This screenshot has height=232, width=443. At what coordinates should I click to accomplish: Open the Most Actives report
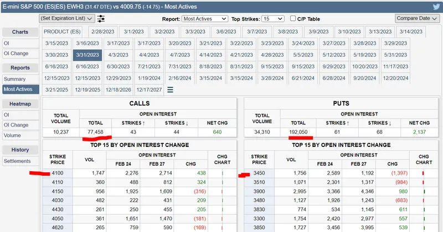click(20, 89)
